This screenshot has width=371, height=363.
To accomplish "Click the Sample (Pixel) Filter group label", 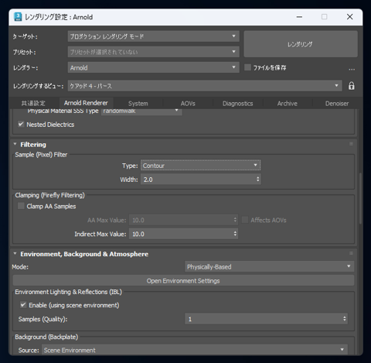I will pos(41,155).
